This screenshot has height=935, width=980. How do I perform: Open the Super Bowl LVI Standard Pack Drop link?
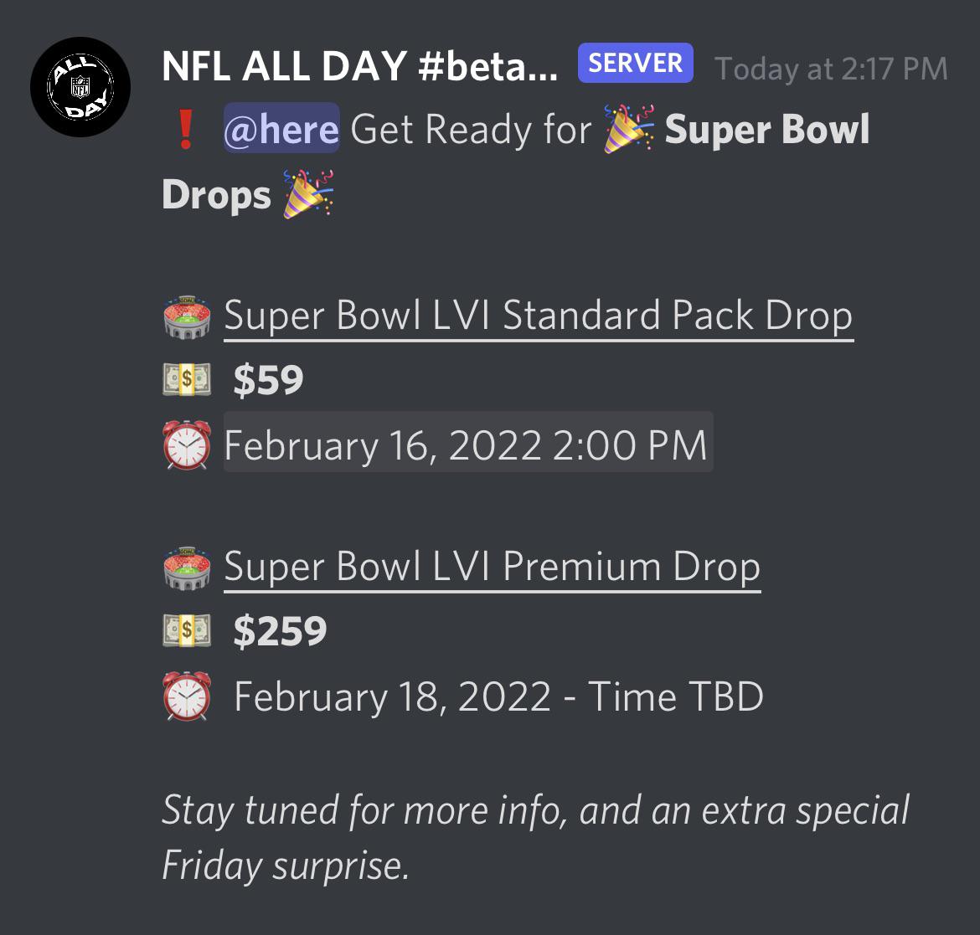coord(538,316)
